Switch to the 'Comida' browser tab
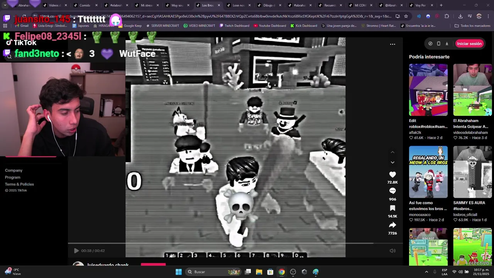 (x=85, y=5)
